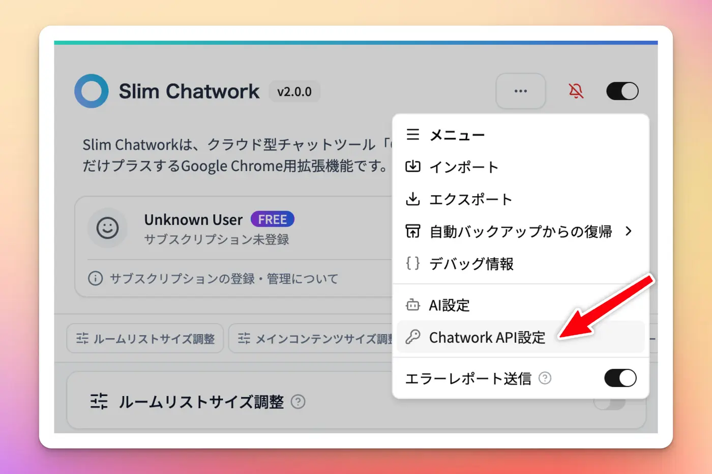Click info icon beside サブスクリプションの登録
The image size is (712, 474).
pos(95,278)
